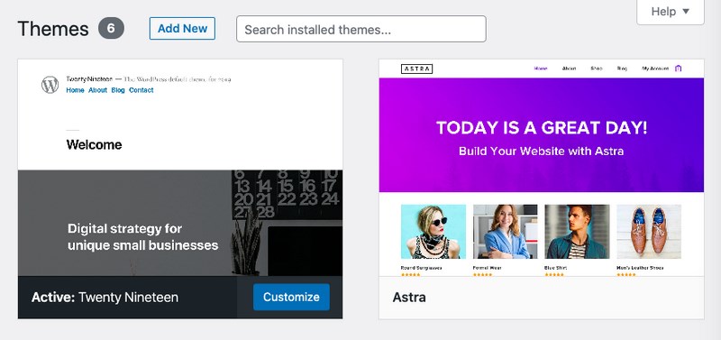The height and width of the screenshot is (340, 721).
Task: Customize the active Twenty Nineteen theme
Action: [291, 298]
